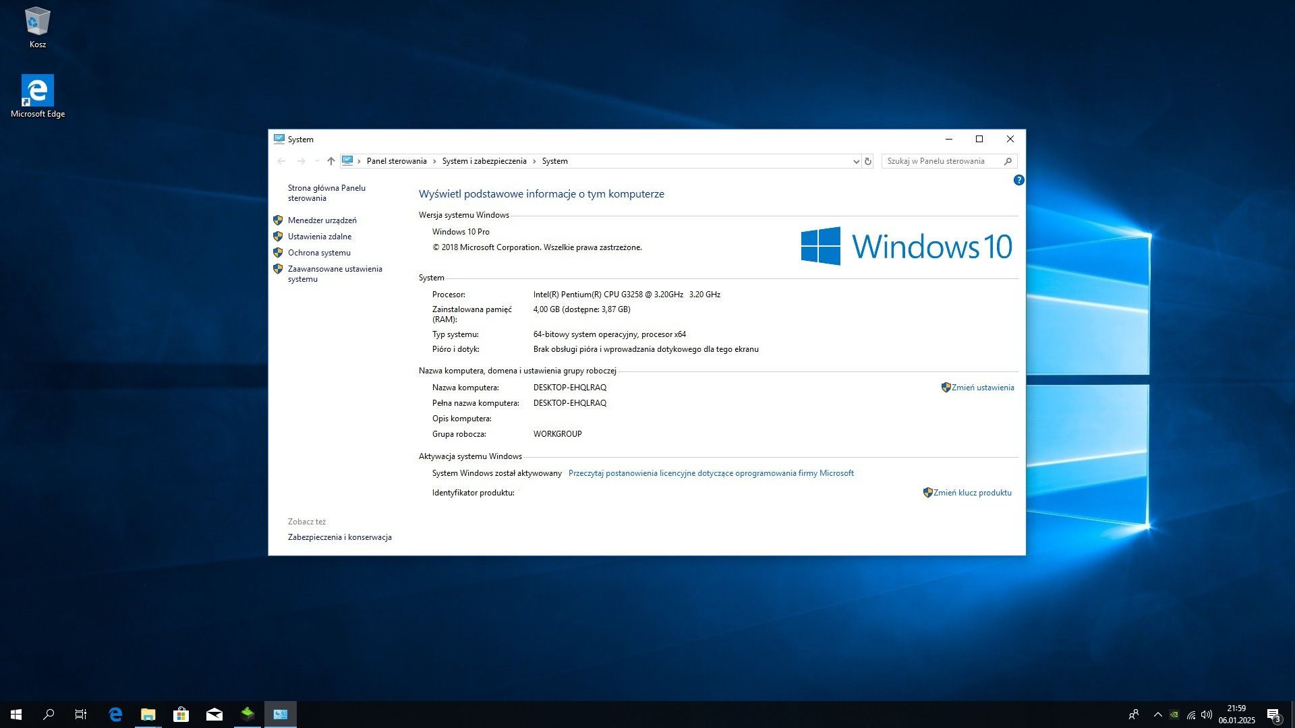Go up one level with up arrow
The width and height of the screenshot is (1295, 728).
pos(330,161)
